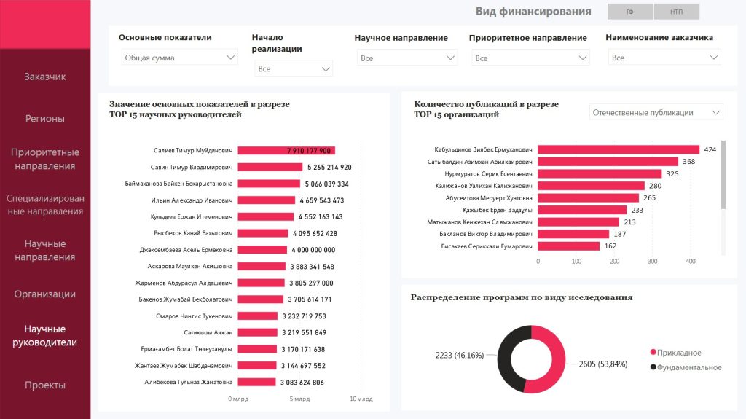Select the Кабульдинов Зиябек Ермуханович bar
The height and width of the screenshot is (419, 746).
pos(618,149)
